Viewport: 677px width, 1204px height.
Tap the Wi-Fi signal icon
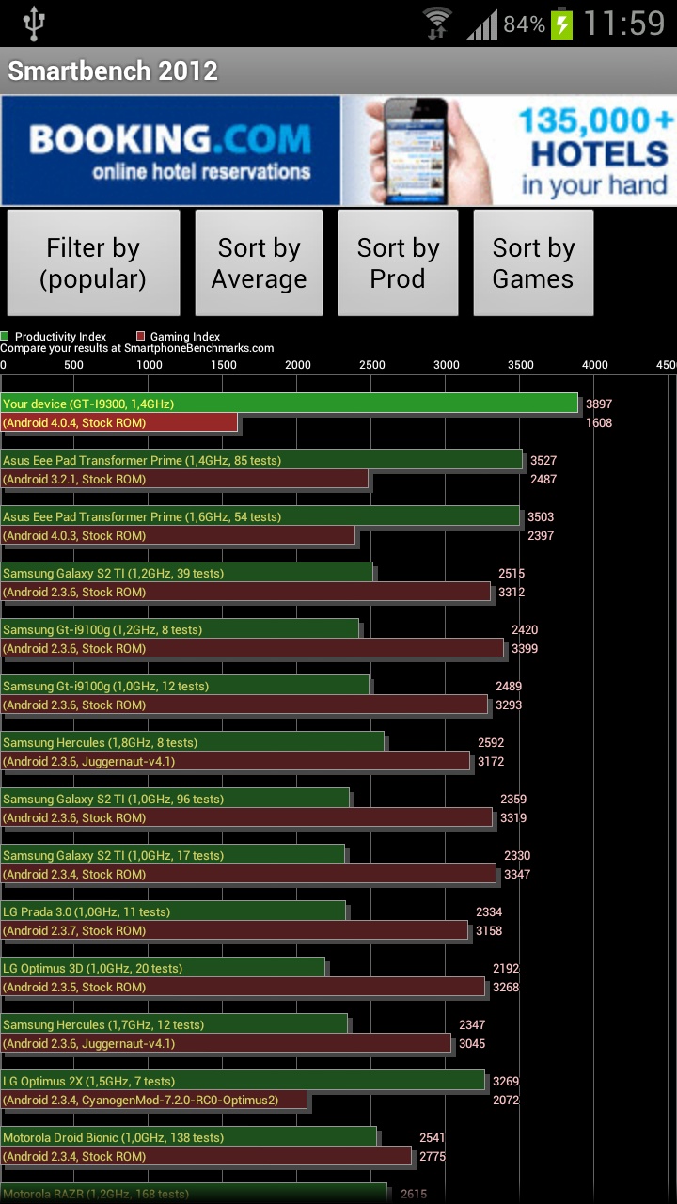[x=437, y=24]
